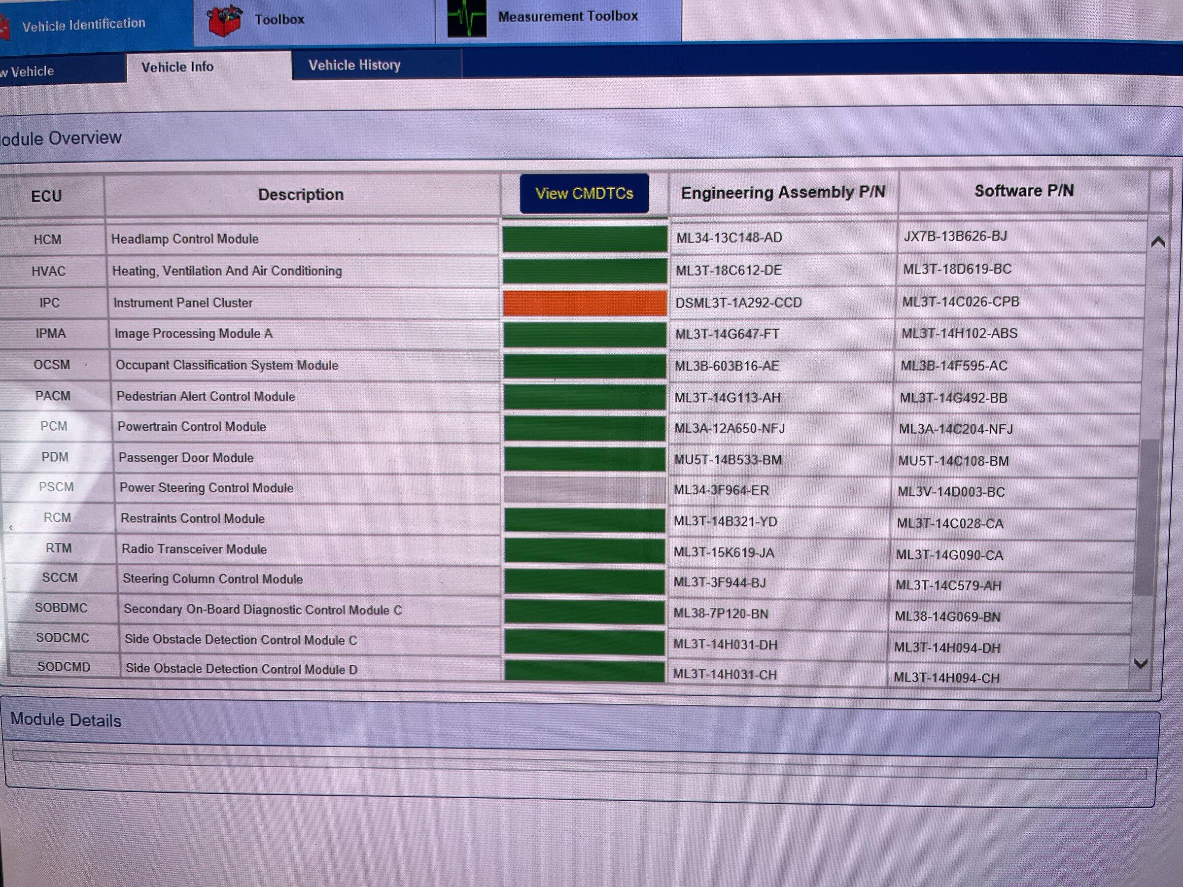The image size is (1183, 887).
Task: Open the Measurement Toolbox tab
Action: 567,17
